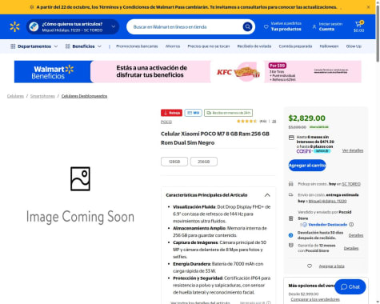Click the Celulares breadcrumb
The width and height of the screenshot is (380, 304).
click(x=15, y=96)
